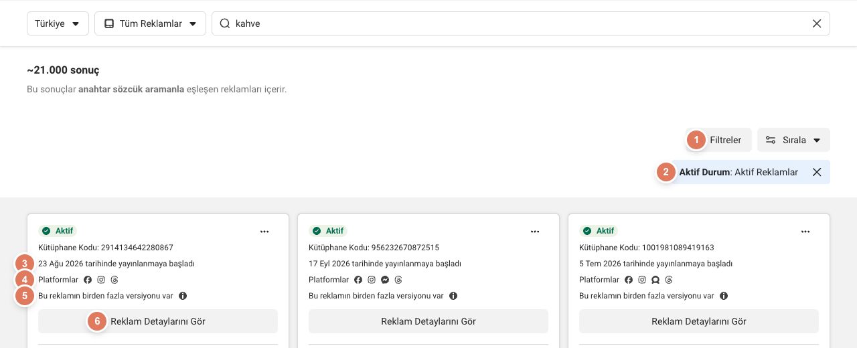857x348 pixels.
Task: Click Reklam Detaylarını Gör for ad 1001981089419163
Action: [699, 321]
